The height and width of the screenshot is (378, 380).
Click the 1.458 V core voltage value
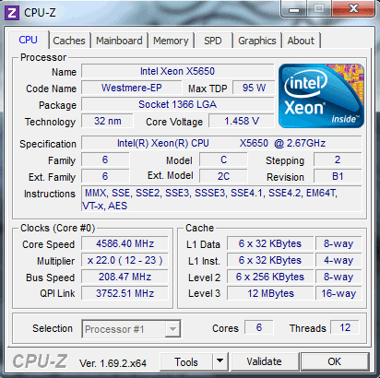[242, 121]
